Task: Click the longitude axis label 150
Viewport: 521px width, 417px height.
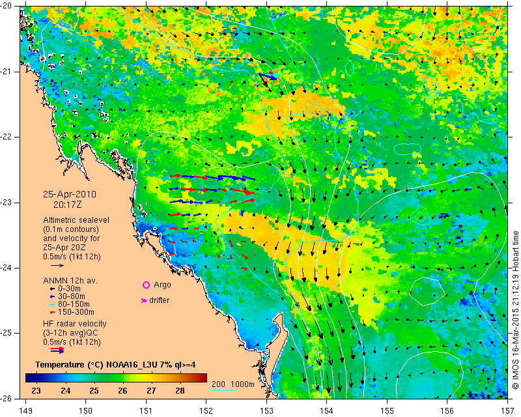Action: [86, 412]
